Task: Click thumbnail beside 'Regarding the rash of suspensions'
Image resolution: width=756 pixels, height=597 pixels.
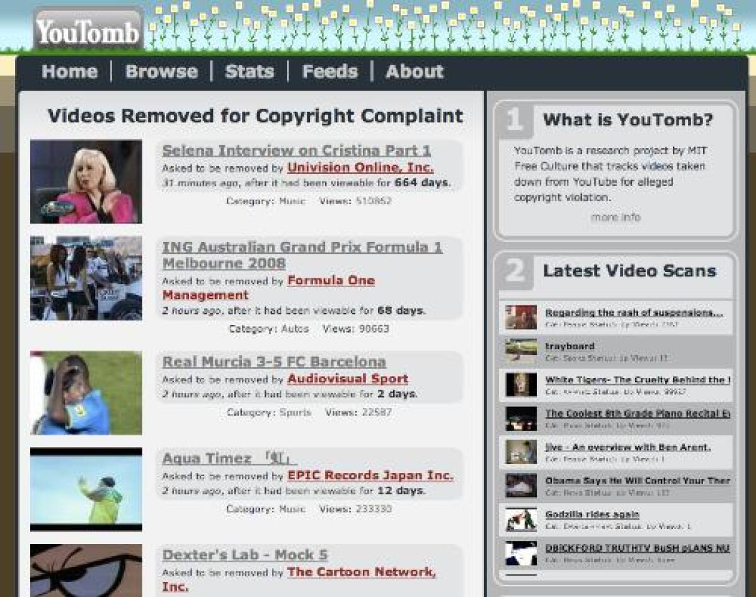Action: [x=521, y=317]
